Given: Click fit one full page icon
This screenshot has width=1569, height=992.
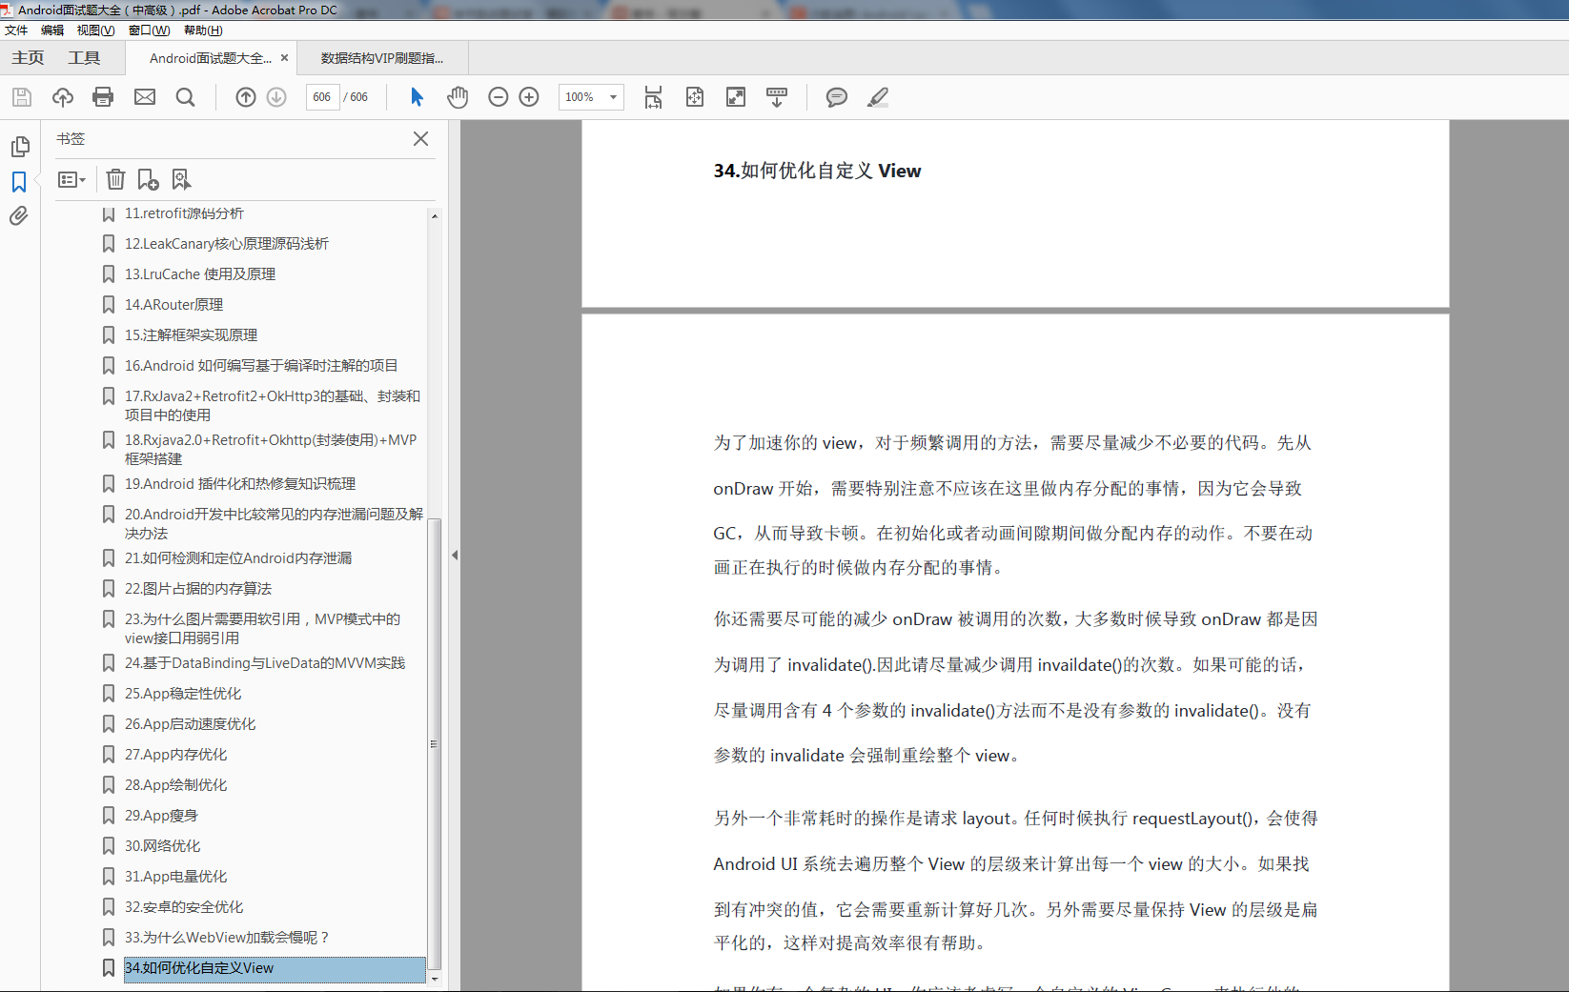Looking at the screenshot, I should (x=695, y=97).
